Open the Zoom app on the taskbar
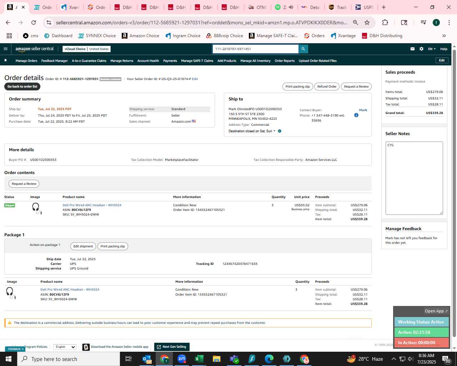The width and height of the screenshot is (457, 366). point(182,359)
